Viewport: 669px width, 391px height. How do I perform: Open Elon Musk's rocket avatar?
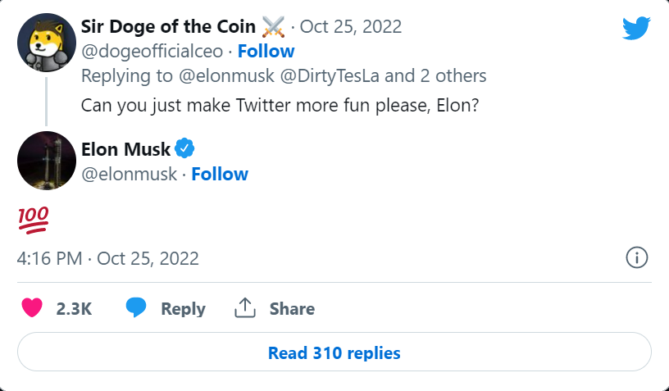[47, 161]
